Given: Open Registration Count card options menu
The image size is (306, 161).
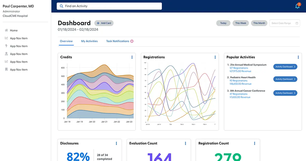Looking at the screenshot, I should pos(254,144).
